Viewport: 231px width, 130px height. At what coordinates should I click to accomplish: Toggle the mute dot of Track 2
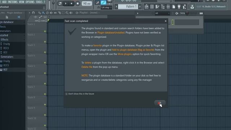(45, 42)
